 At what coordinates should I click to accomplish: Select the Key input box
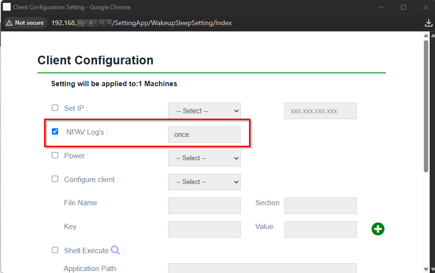click(204, 229)
